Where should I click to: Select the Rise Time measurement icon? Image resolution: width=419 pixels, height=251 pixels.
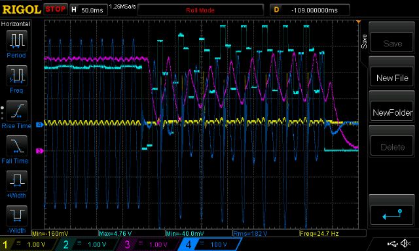coord(16,110)
